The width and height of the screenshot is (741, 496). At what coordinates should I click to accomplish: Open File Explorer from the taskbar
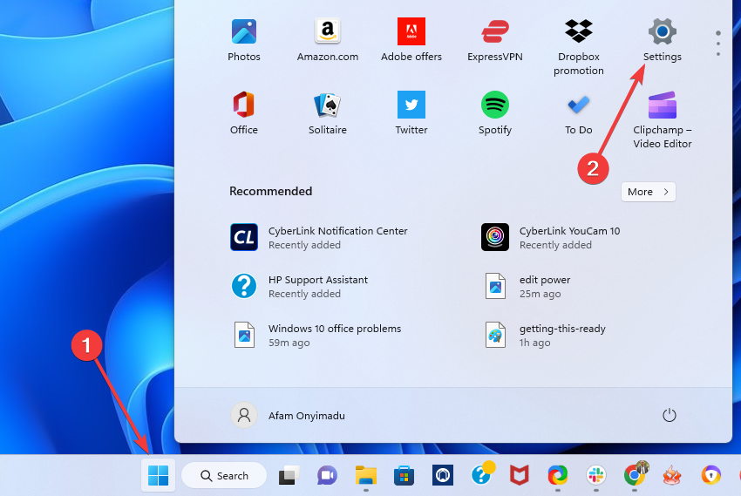pos(366,475)
